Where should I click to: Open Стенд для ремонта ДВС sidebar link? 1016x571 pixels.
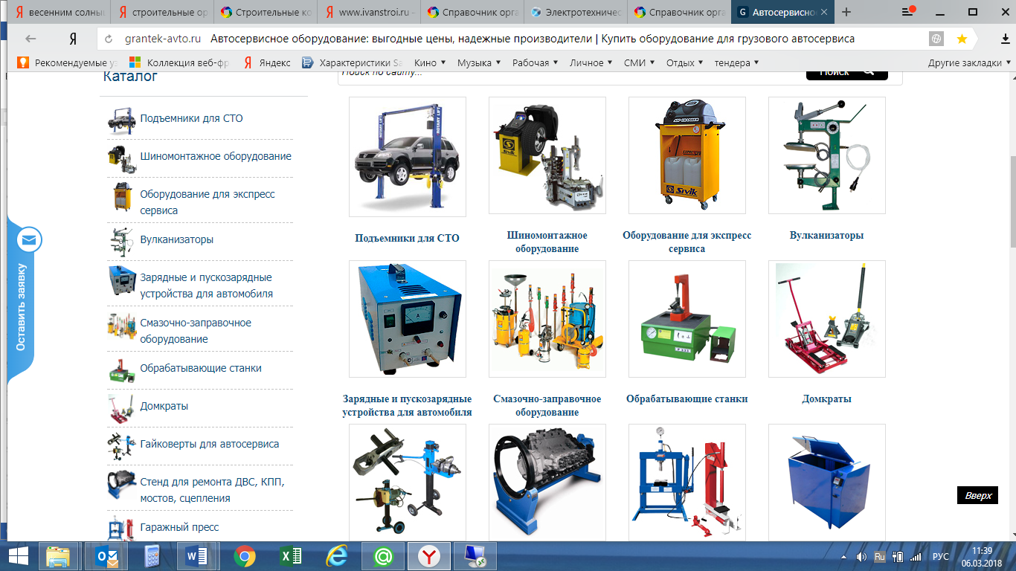tap(213, 490)
